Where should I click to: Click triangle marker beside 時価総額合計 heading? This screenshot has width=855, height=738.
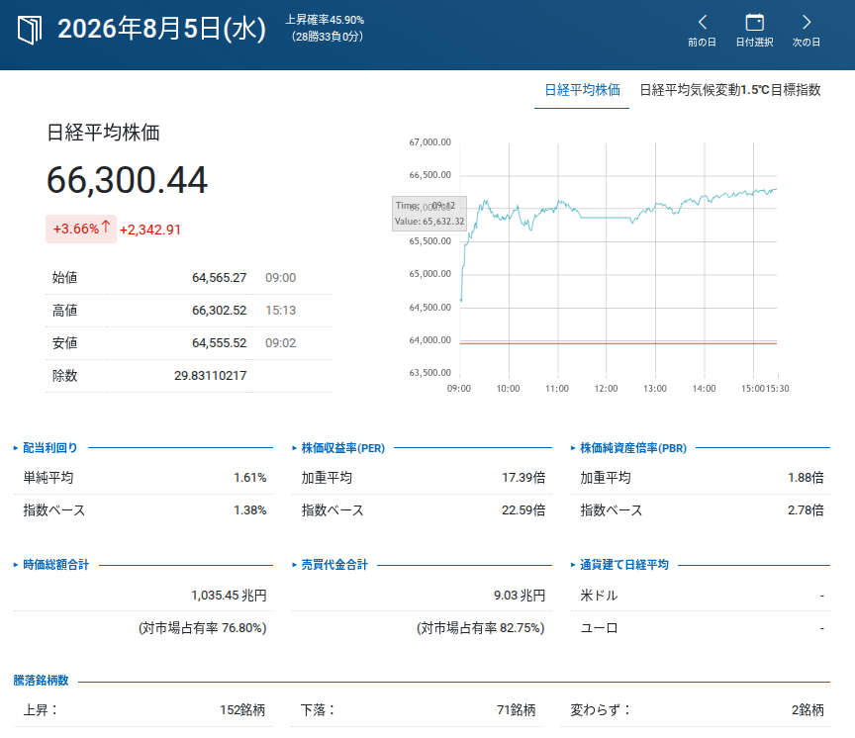point(16,565)
